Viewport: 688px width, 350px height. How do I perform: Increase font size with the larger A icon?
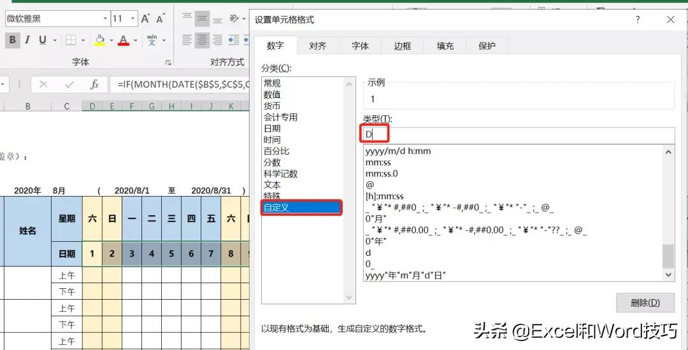click(146, 18)
